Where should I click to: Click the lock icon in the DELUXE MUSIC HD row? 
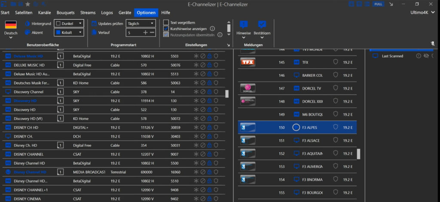click(209, 65)
